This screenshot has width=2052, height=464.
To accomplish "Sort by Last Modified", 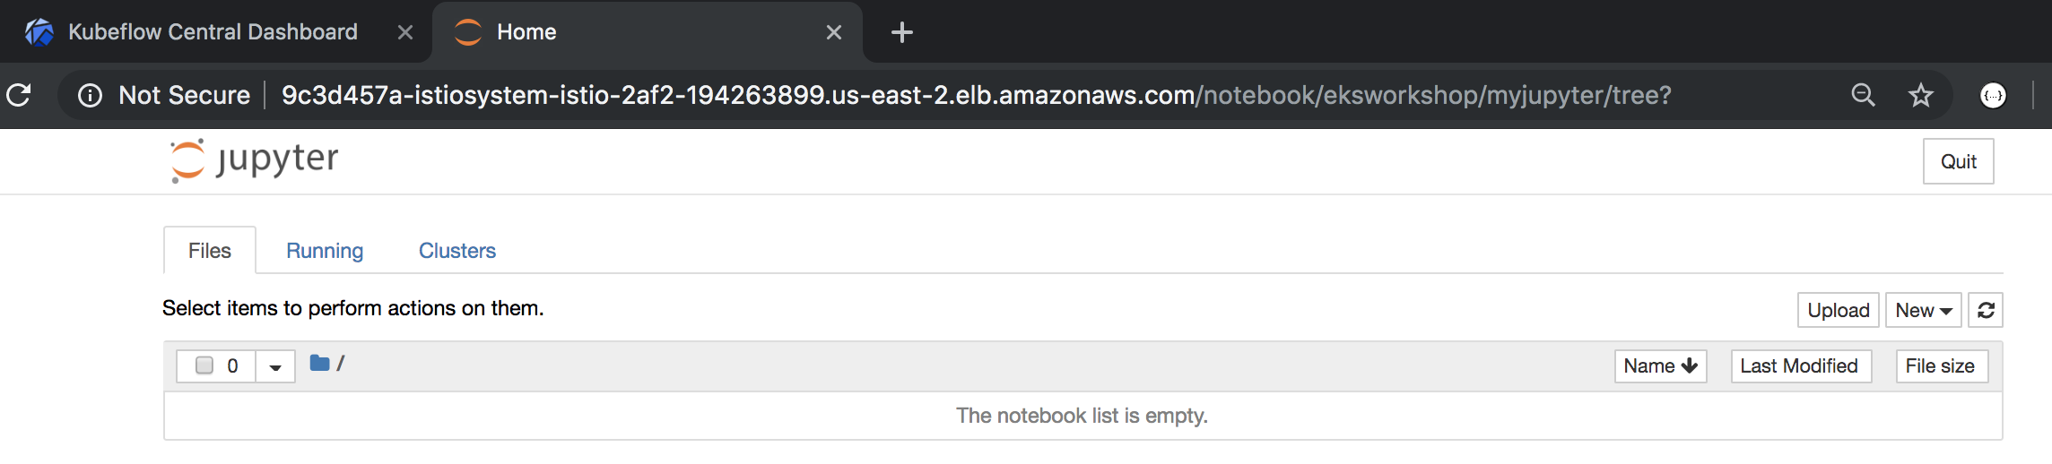I will pyautogui.click(x=1800, y=365).
